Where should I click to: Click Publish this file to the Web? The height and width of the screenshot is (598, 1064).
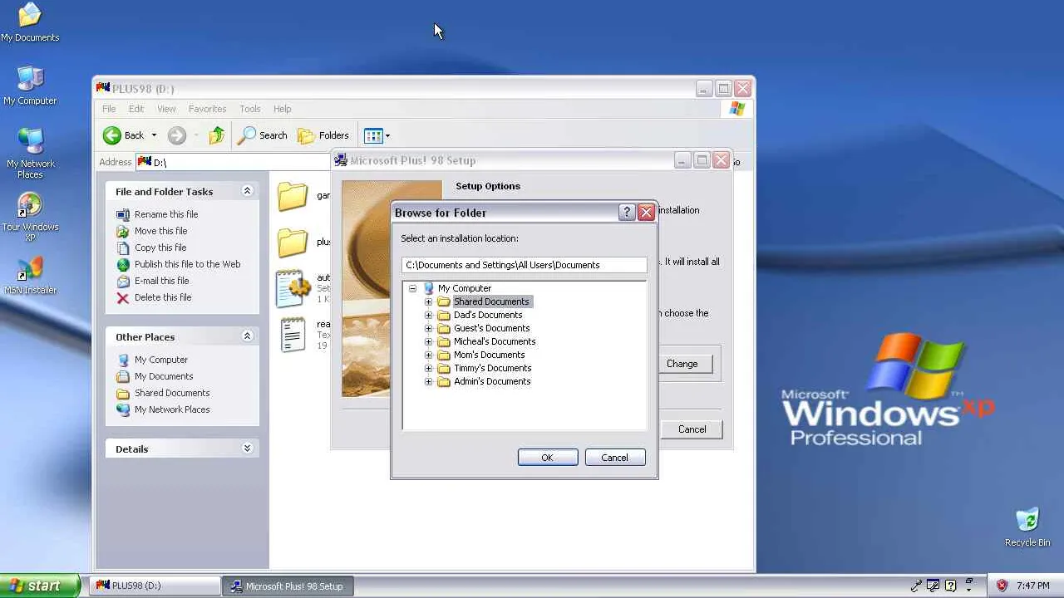click(187, 264)
